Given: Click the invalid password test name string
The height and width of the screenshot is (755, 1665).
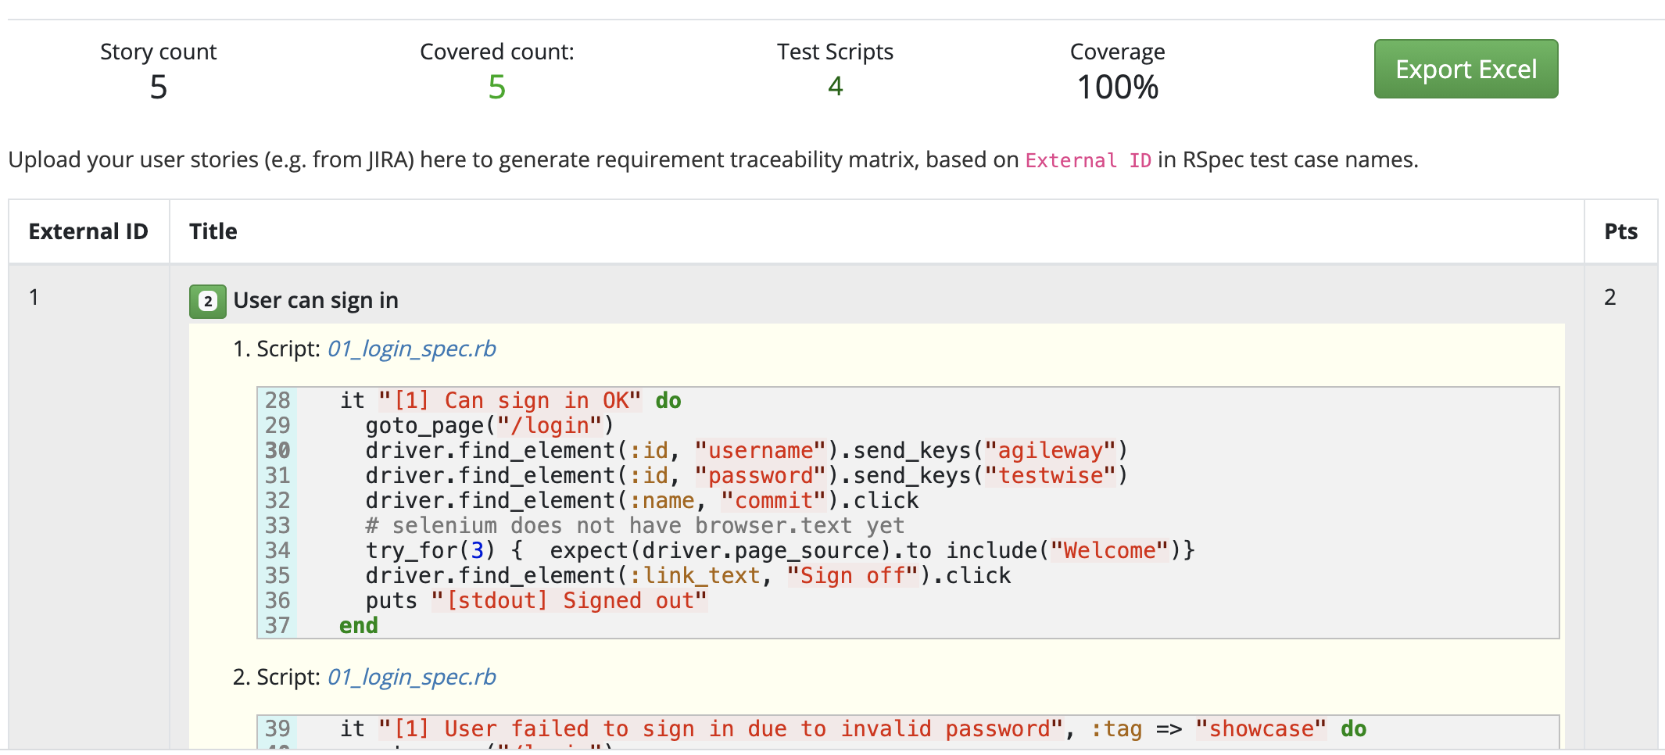Looking at the screenshot, I should [720, 728].
